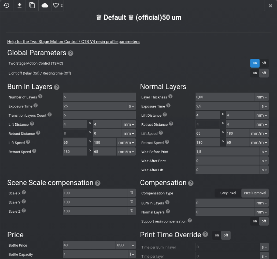Click the cloud icon in toolbar
The height and width of the screenshot is (259, 277).
(45, 6)
